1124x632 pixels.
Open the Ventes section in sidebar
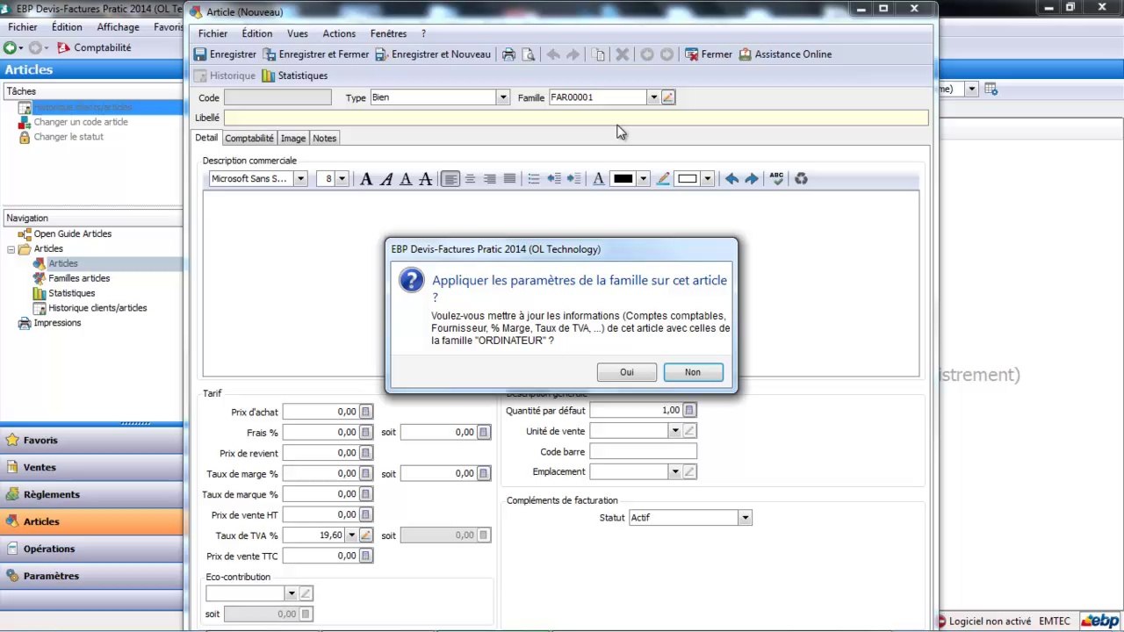pos(91,468)
